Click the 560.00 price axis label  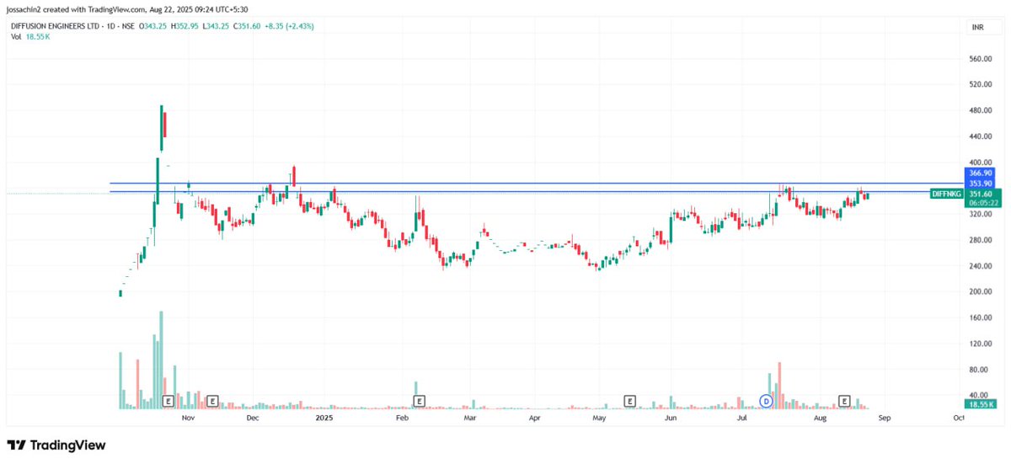(x=980, y=59)
